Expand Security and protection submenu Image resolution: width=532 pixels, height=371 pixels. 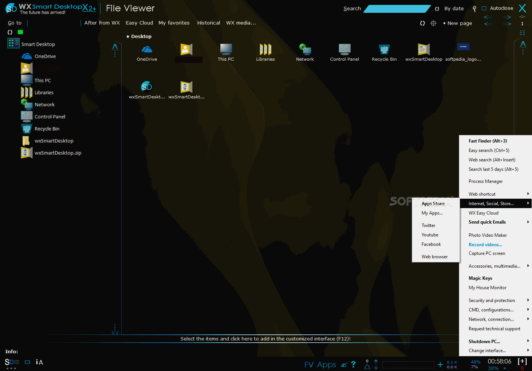click(x=495, y=300)
